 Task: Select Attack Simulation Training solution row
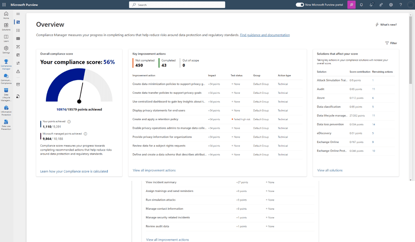pyautogui.click(x=356, y=80)
